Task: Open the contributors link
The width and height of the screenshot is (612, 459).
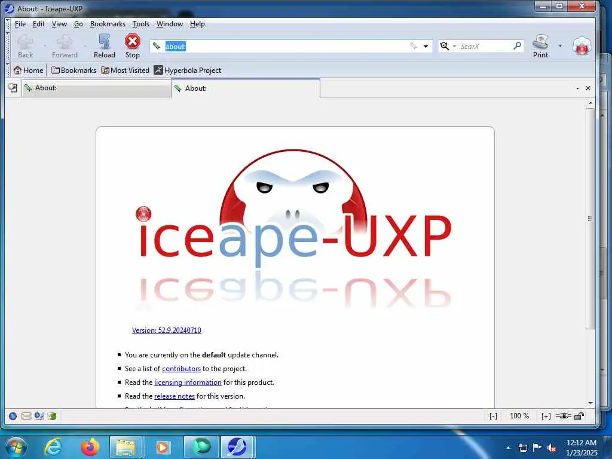Action: pos(181,369)
